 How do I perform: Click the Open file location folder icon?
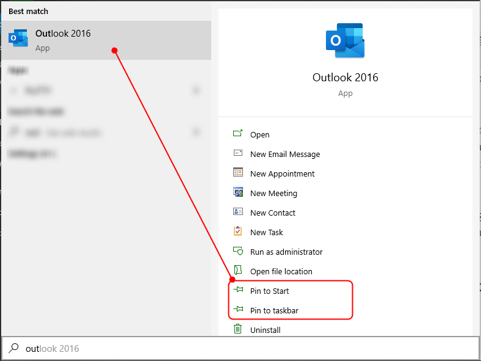pyautogui.click(x=237, y=270)
